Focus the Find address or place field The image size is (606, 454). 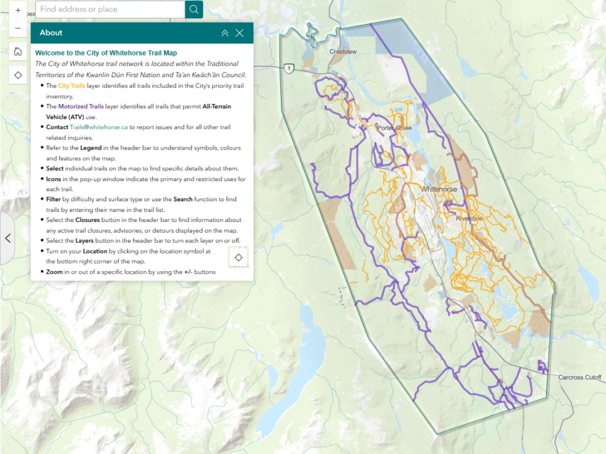(110, 9)
